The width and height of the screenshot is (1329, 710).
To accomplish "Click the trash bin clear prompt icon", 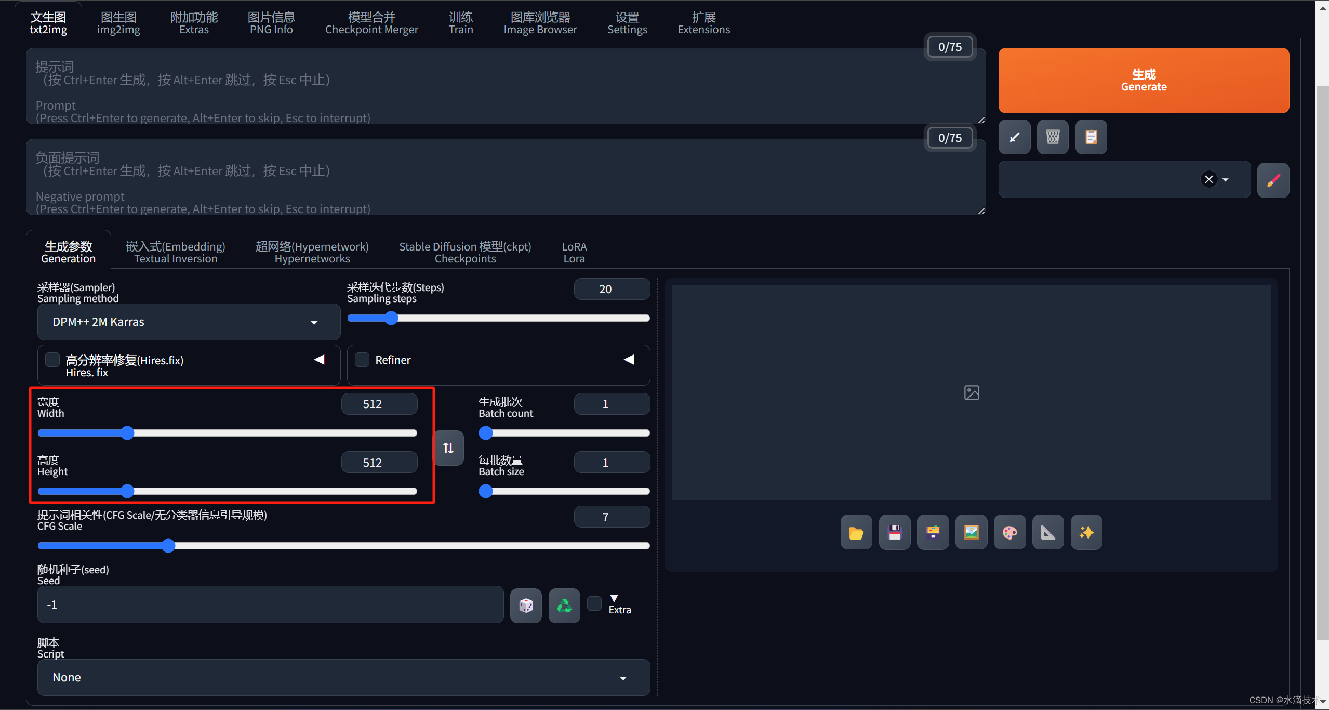I will tap(1053, 137).
